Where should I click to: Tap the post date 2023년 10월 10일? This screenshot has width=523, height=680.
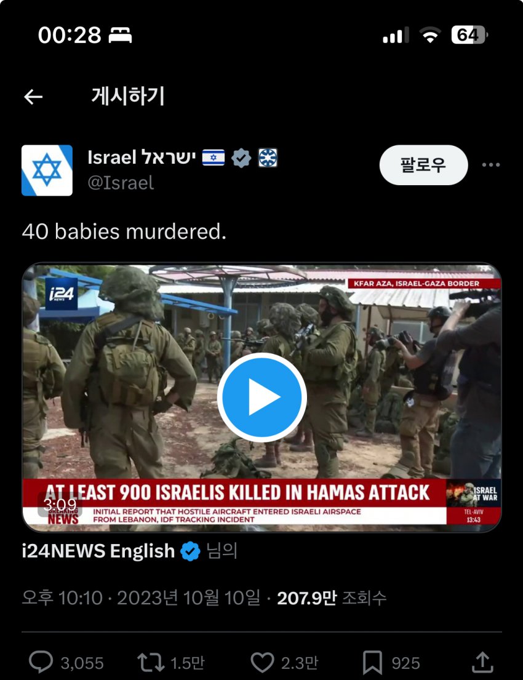coord(189,598)
